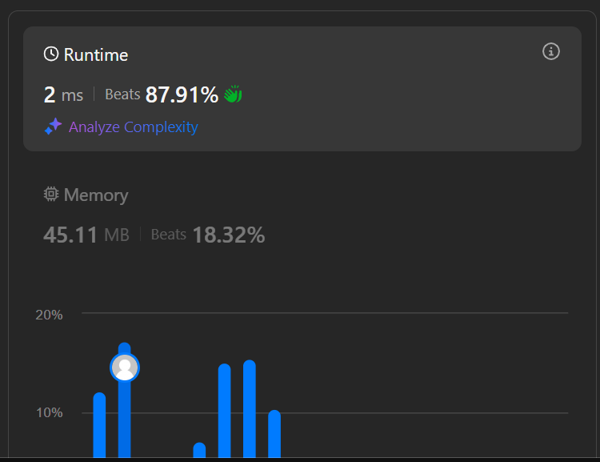Viewport: 600px width, 462px height.
Task: Click the first bar left of the avatar
Action: click(99, 425)
